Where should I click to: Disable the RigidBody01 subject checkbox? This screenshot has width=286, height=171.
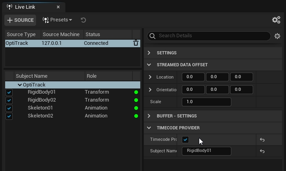[9, 93]
